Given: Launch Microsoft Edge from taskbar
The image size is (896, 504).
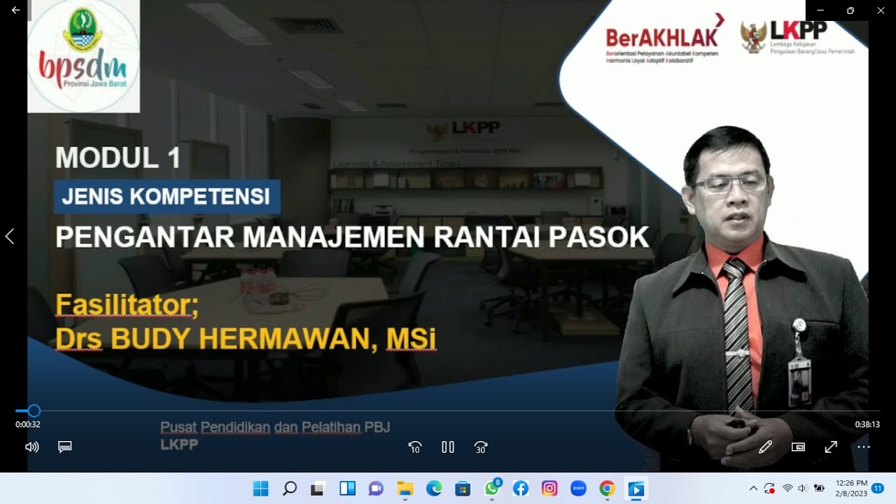Looking at the screenshot, I should [434, 489].
